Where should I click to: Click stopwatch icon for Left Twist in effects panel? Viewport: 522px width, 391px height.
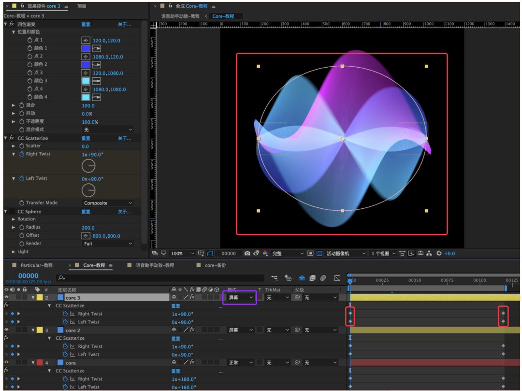click(x=22, y=178)
